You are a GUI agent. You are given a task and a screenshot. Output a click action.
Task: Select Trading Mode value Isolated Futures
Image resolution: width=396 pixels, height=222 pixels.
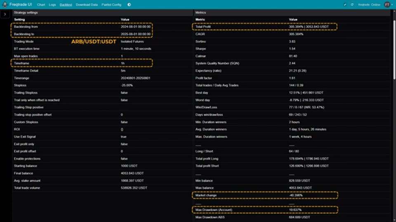pos(132,42)
